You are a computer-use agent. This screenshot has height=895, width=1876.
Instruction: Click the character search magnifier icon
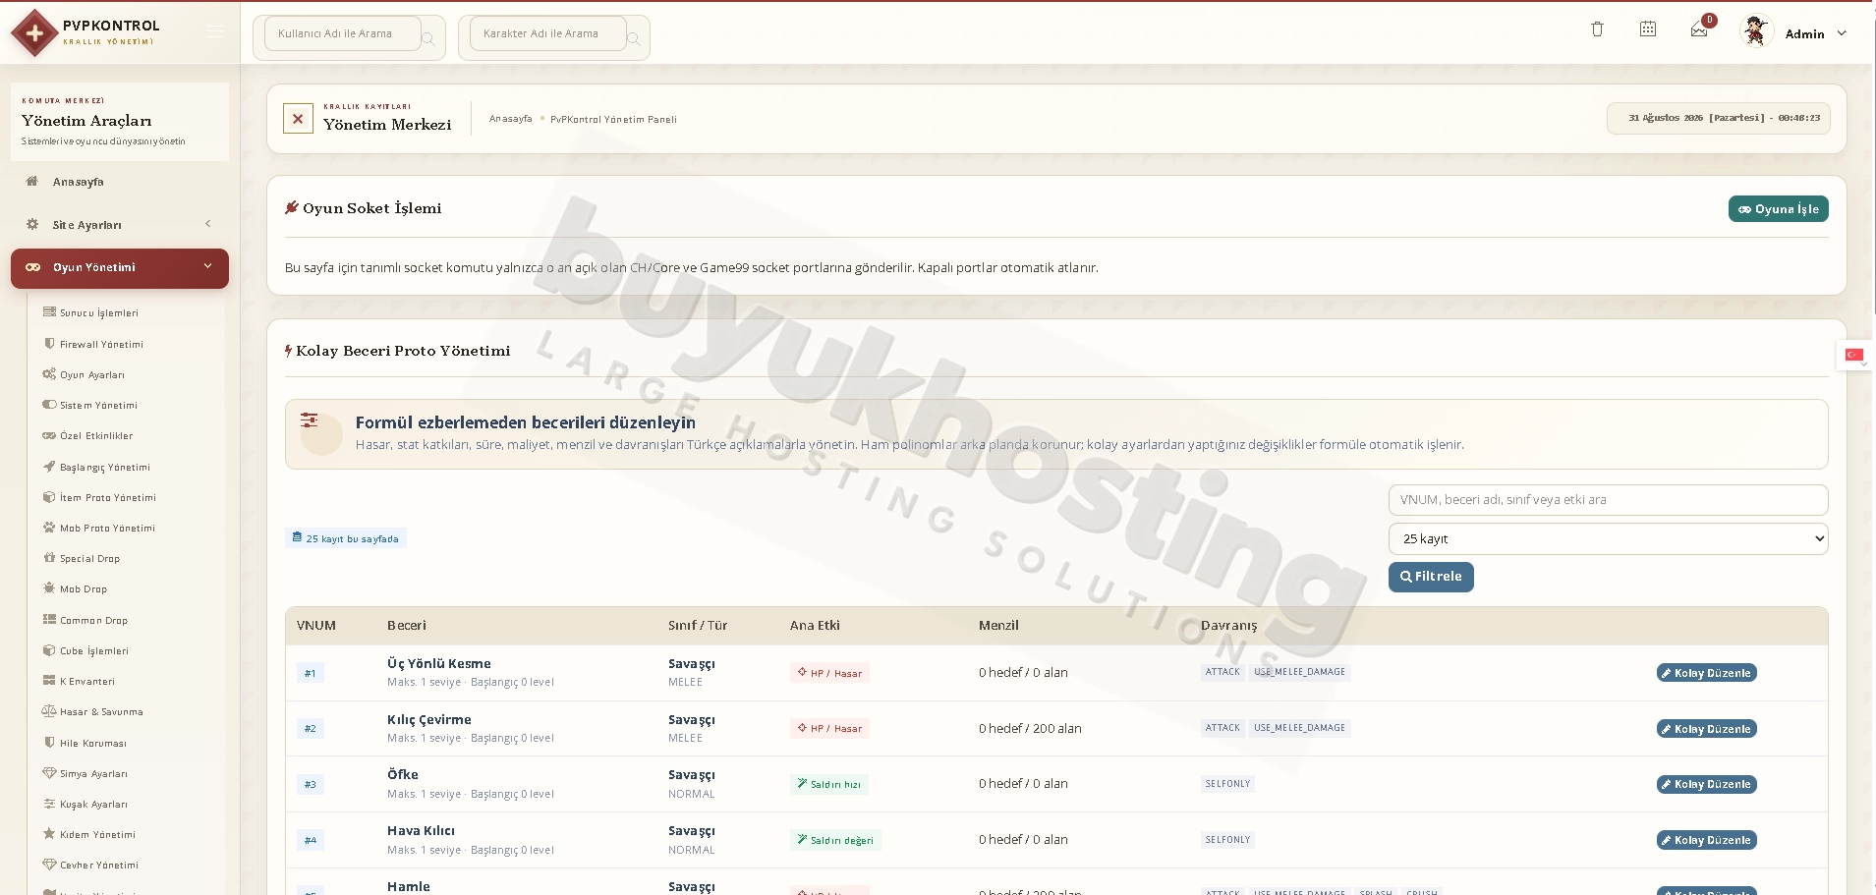pyautogui.click(x=634, y=39)
